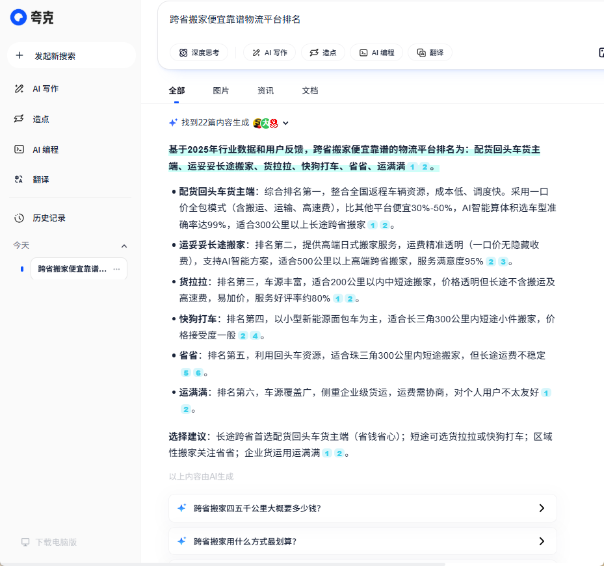Switch to the 文档 tab
The height and width of the screenshot is (566, 604).
click(309, 91)
